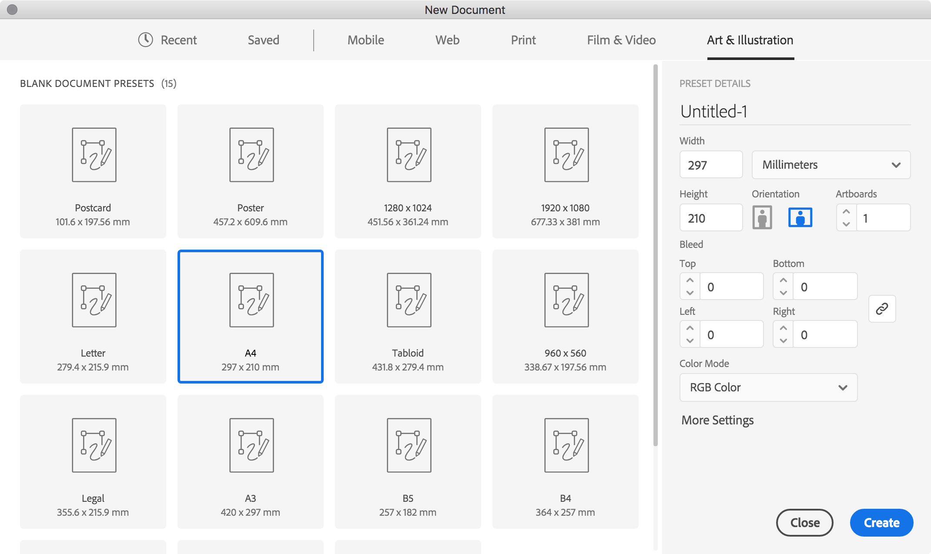This screenshot has height=554, width=931.
Task: Open the Film & Video tab
Action: coord(621,40)
